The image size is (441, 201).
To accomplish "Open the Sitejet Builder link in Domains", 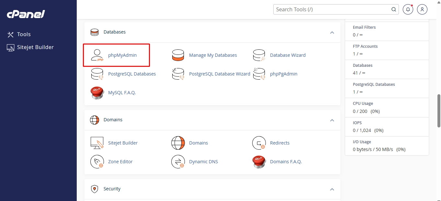I will coord(123,143).
